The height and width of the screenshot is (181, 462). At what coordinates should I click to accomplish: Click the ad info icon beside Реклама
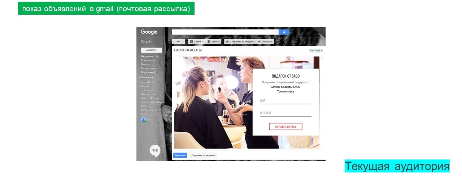click(322, 51)
